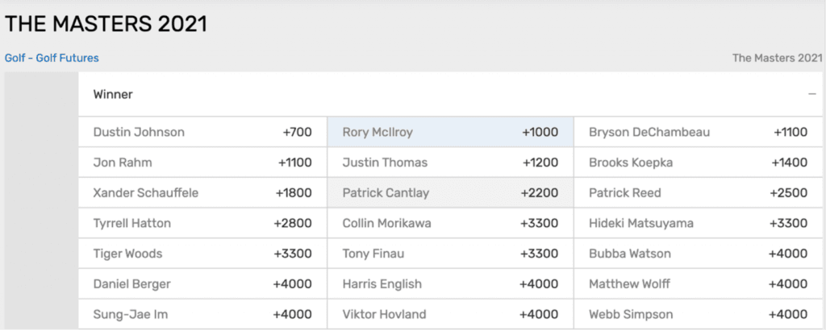Select Dustin Johnson at +700 odds
Image resolution: width=826 pixels, height=330 pixels.
(x=202, y=132)
